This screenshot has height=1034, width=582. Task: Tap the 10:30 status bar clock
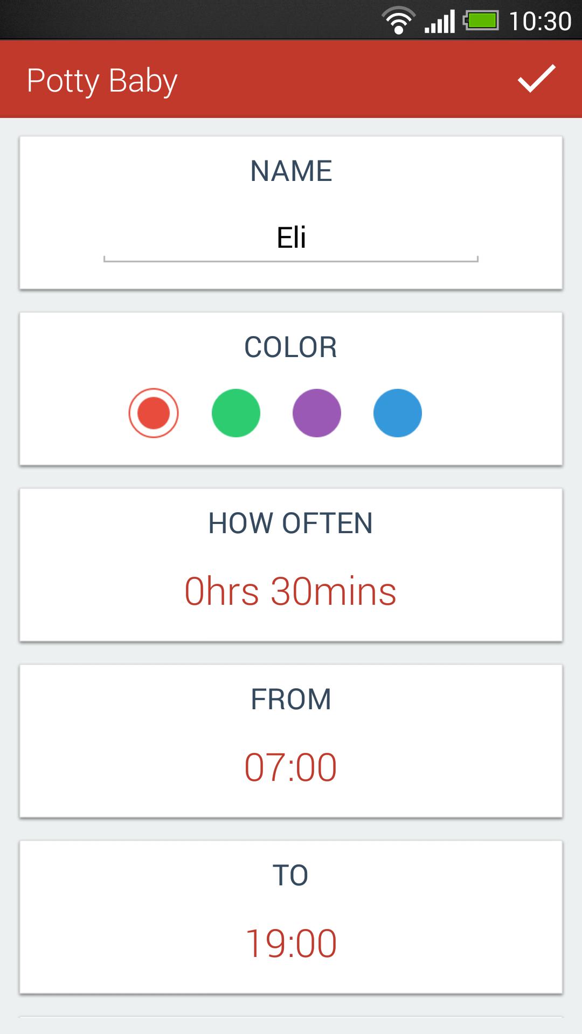(540, 22)
